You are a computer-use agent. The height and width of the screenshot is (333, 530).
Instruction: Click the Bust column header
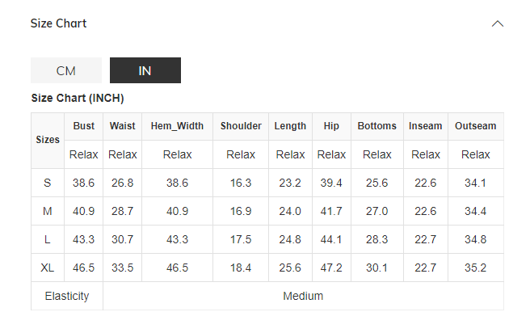coord(84,126)
